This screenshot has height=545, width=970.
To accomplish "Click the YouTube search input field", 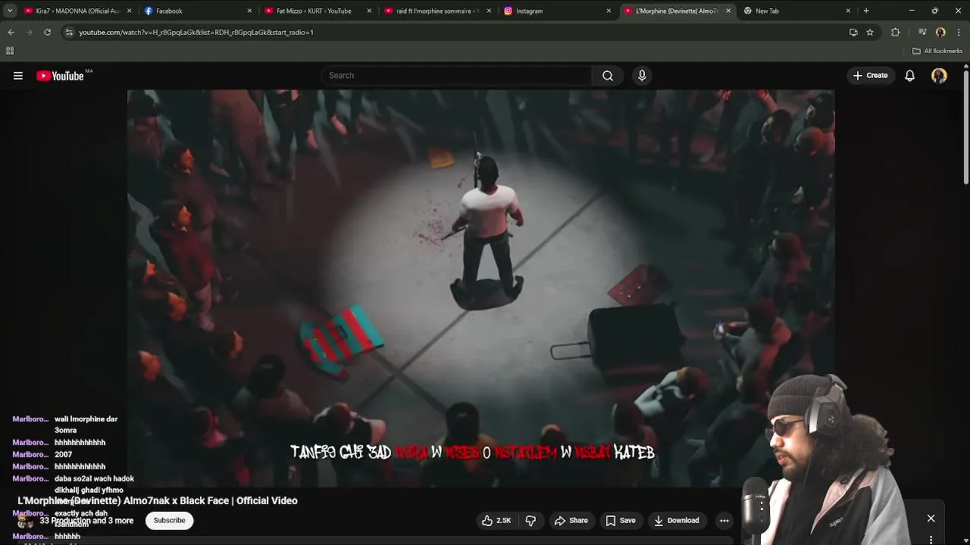I will tap(457, 76).
